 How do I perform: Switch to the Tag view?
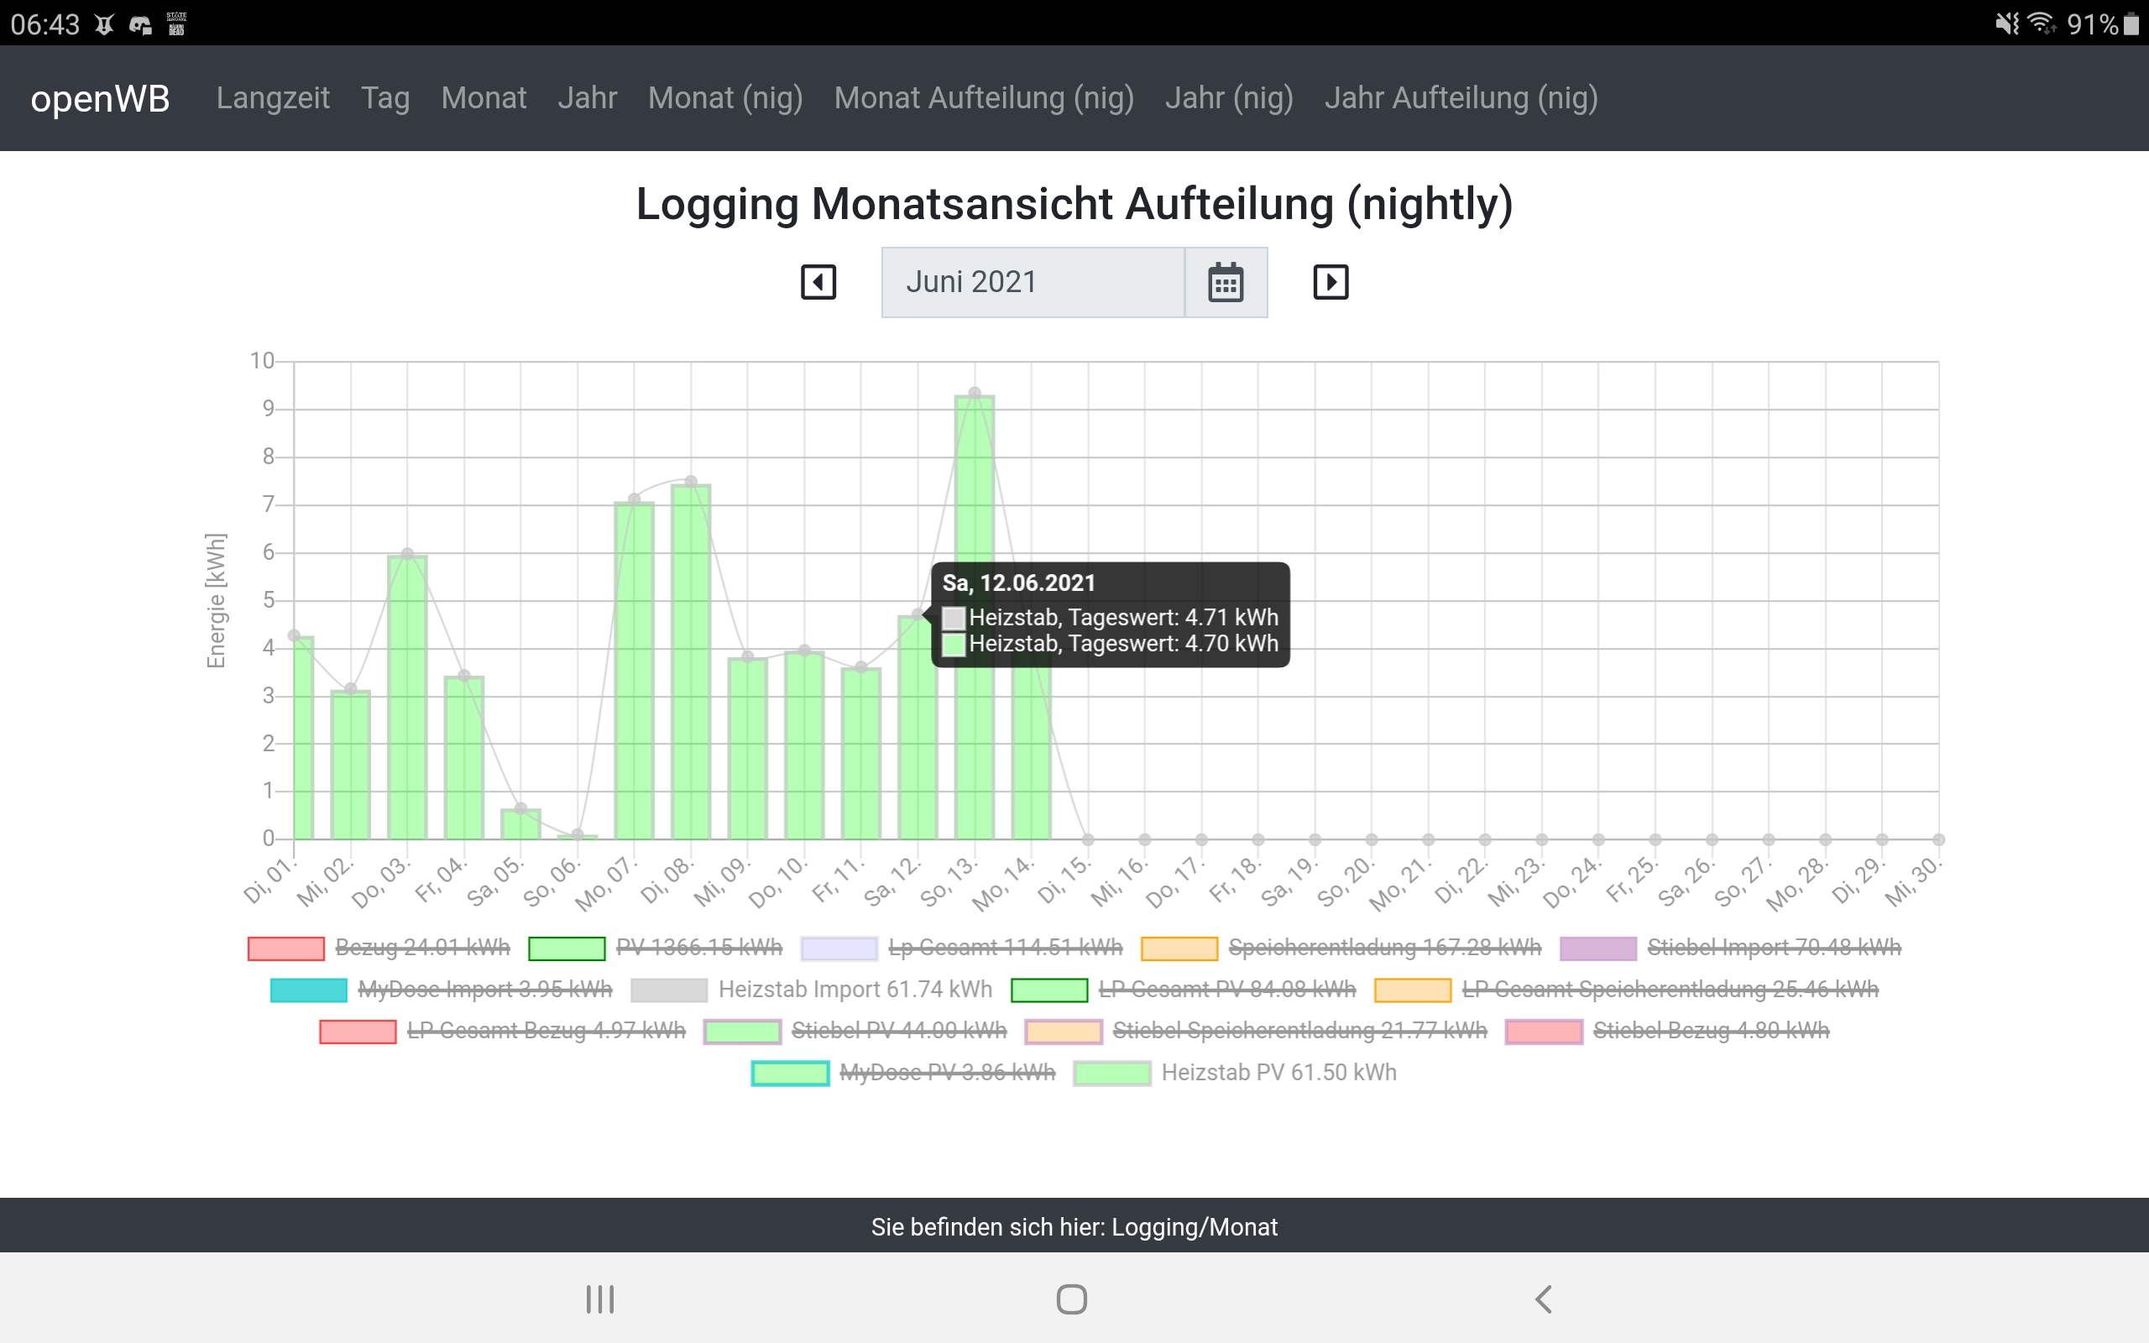tap(384, 97)
